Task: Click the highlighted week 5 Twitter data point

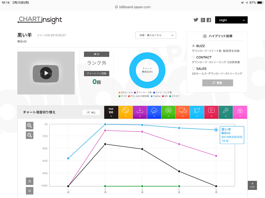Action: coord(216,130)
